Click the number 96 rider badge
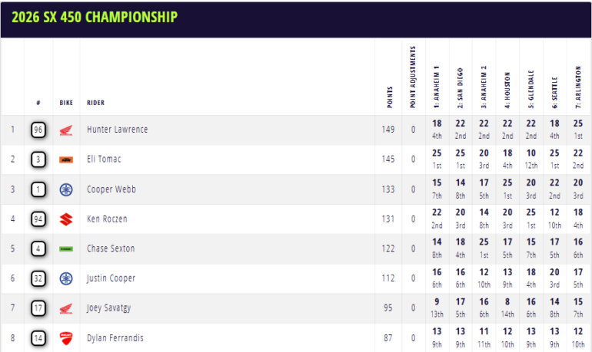The image size is (592, 352). tap(38, 130)
